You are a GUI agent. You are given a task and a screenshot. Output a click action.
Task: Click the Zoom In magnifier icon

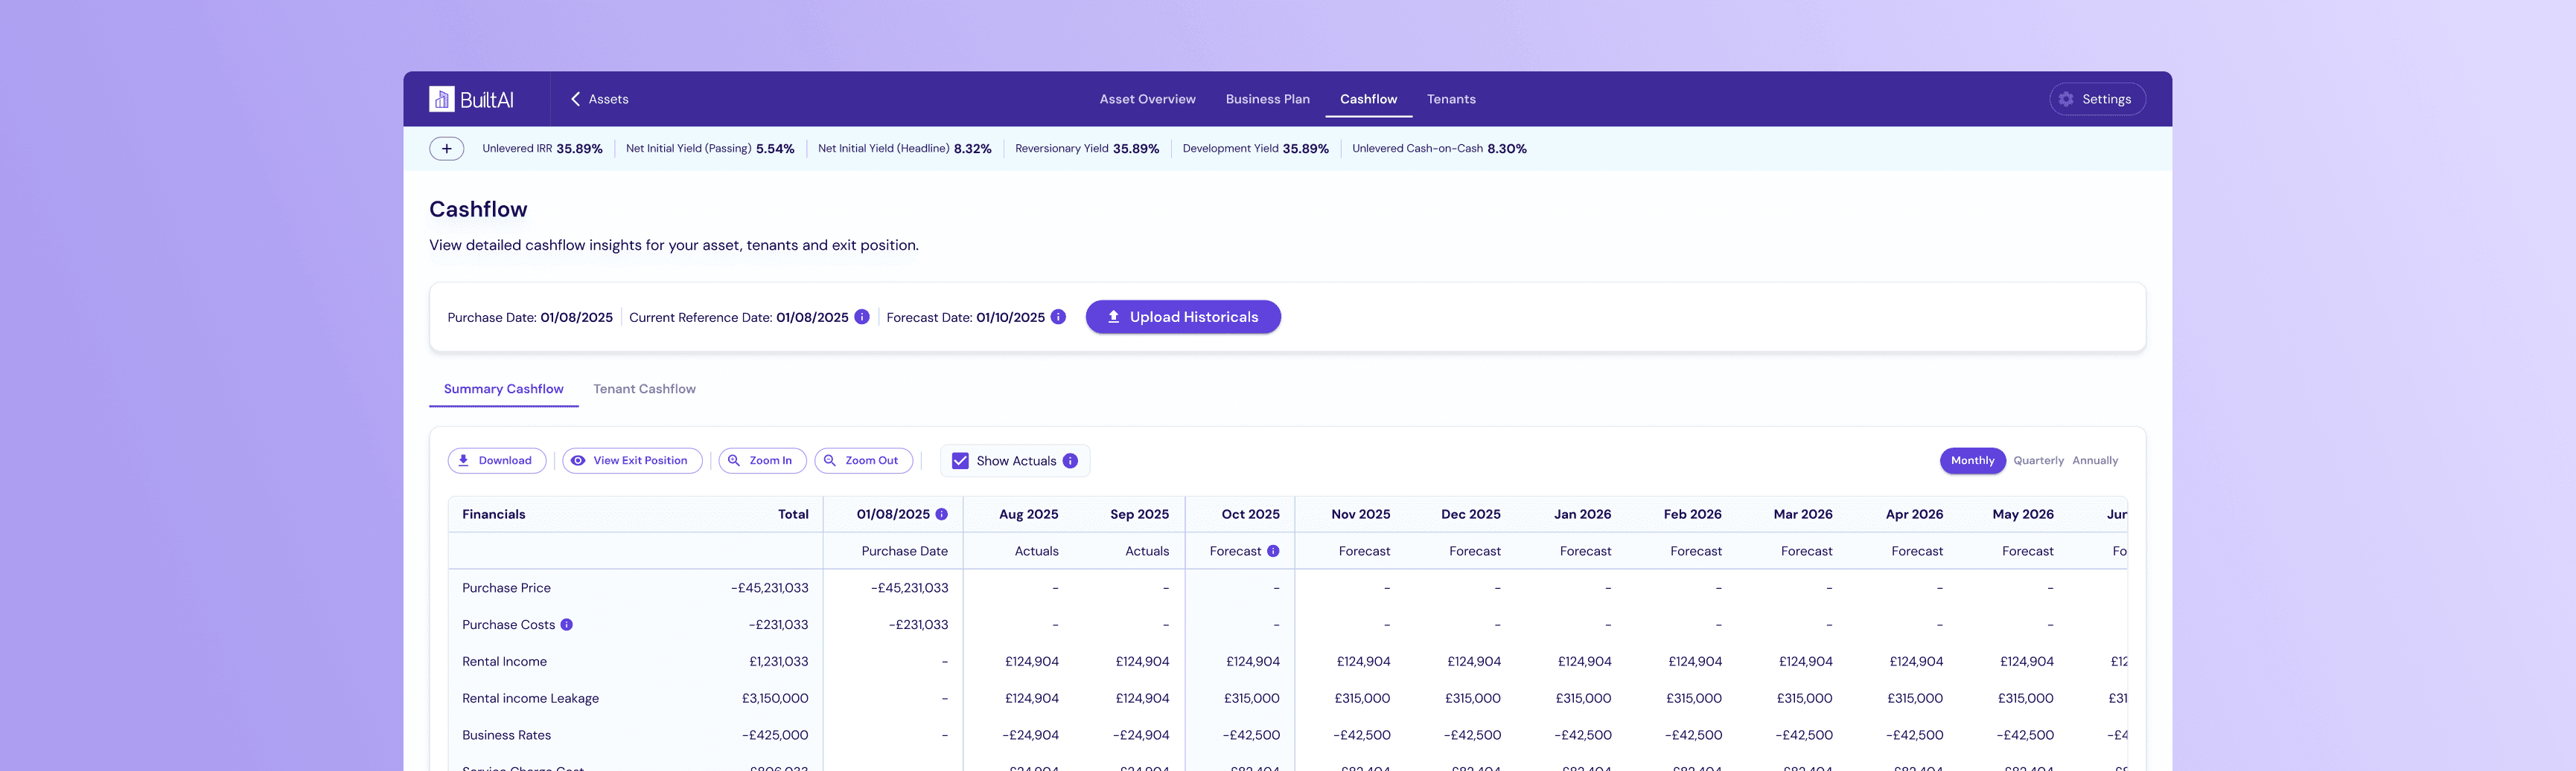coord(734,460)
